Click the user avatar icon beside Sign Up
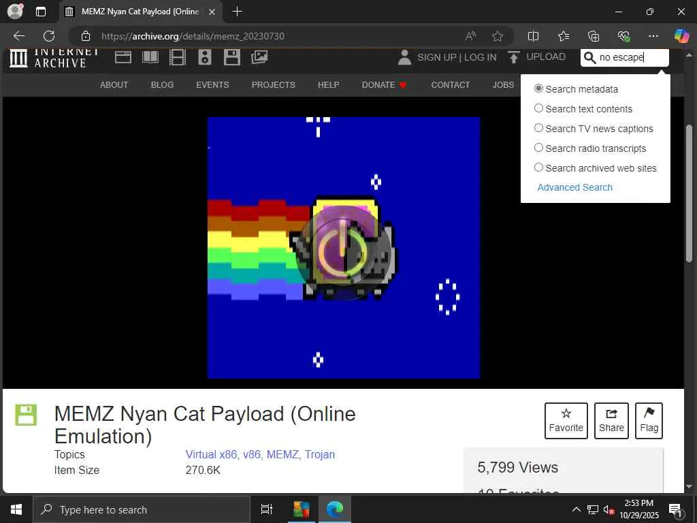 [x=404, y=57]
